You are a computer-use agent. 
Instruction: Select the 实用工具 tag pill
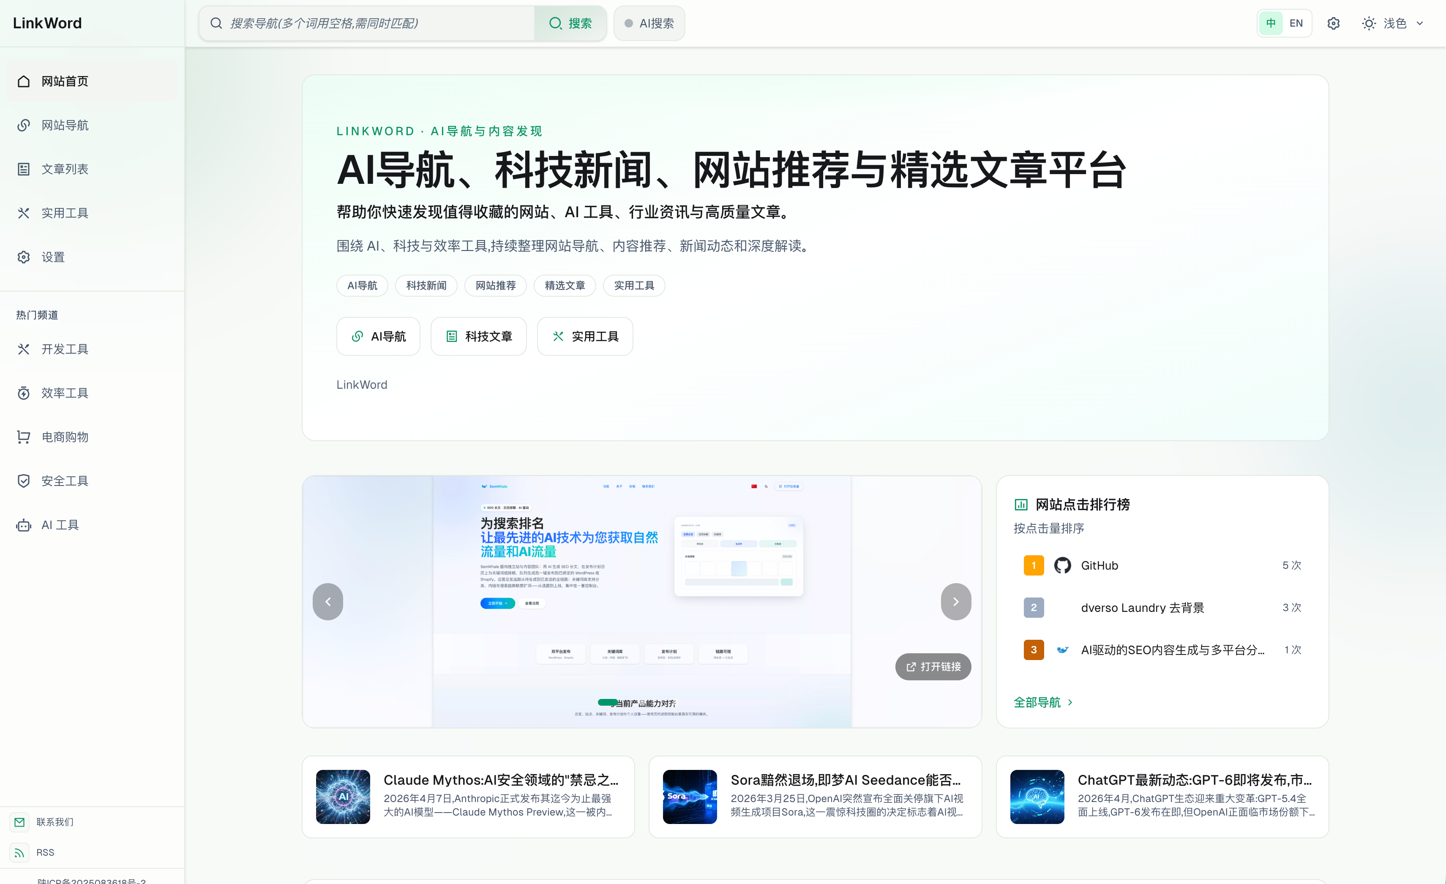pyautogui.click(x=634, y=286)
